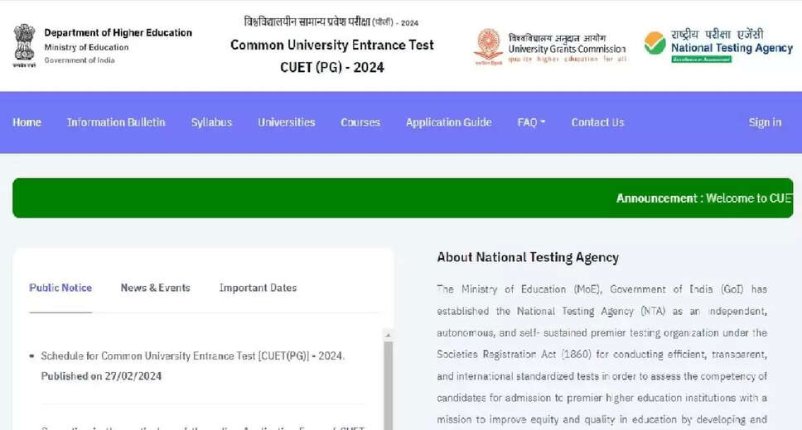Viewport: 802px width, 430px height.
Task: Click the scroll-up arrow of notice list
Action: click(x=389, y=335)
